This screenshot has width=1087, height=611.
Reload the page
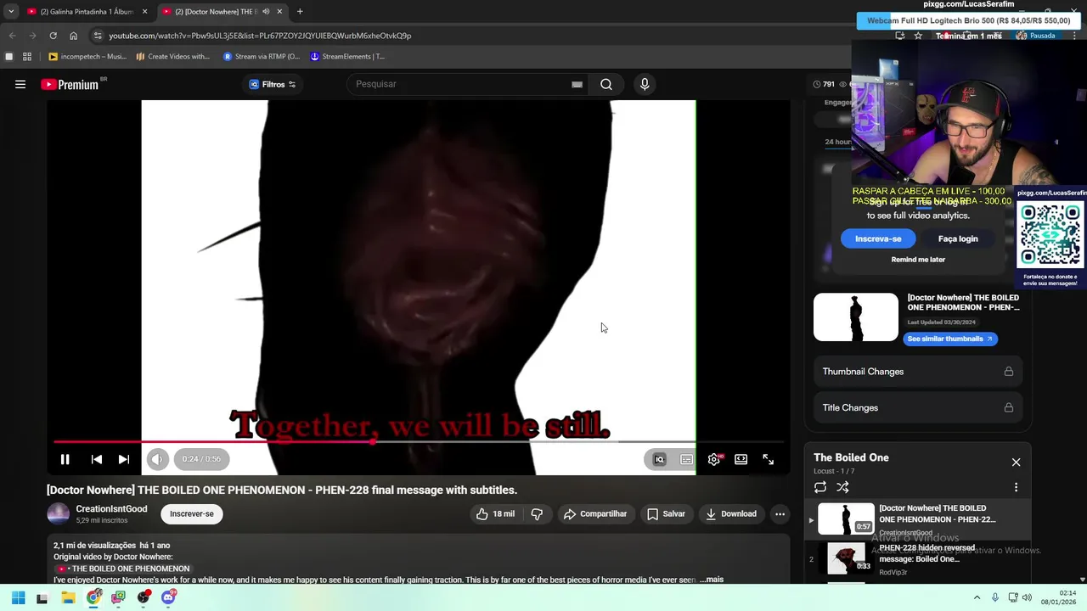(53, 36)
